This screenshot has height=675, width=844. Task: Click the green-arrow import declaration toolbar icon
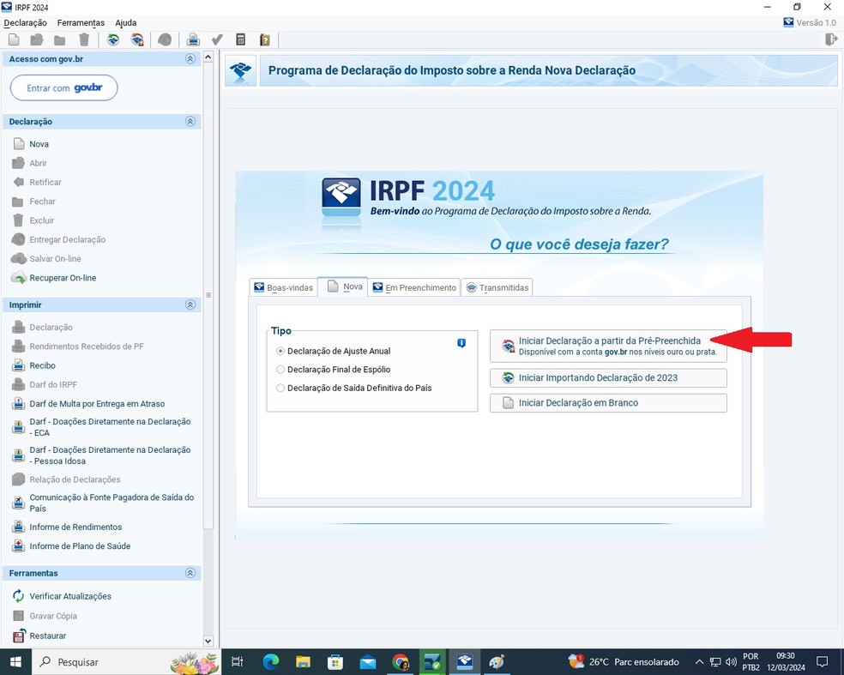pos(113,39)
